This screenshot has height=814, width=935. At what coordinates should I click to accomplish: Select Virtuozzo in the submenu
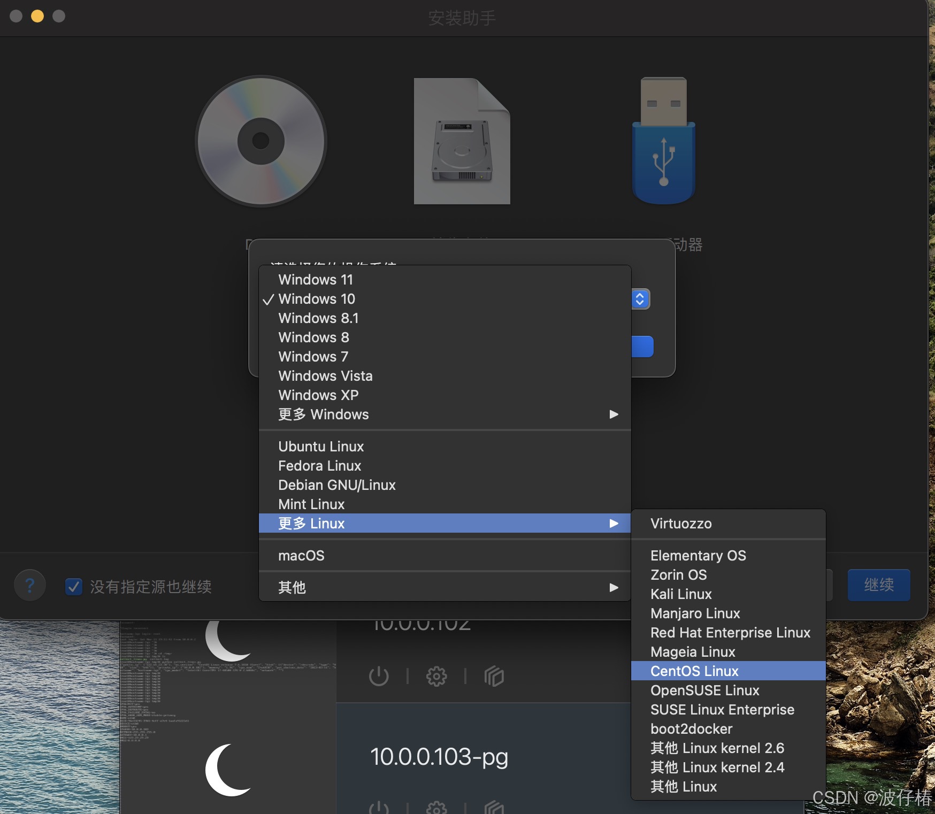729,524
